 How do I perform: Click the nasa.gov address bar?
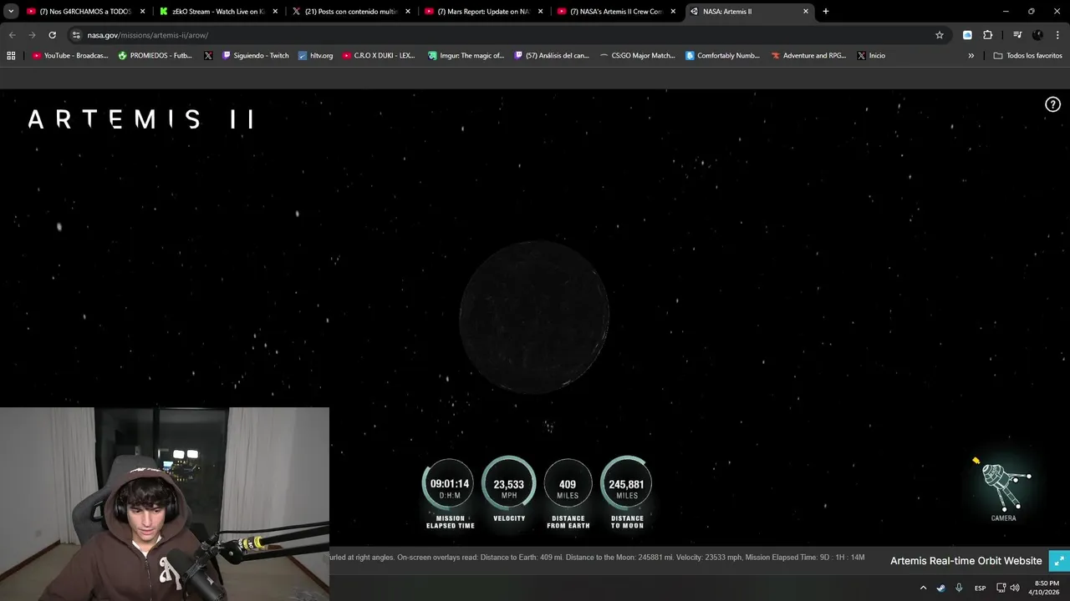[x=508, y=35]
